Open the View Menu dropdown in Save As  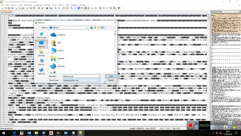[102, 28]
